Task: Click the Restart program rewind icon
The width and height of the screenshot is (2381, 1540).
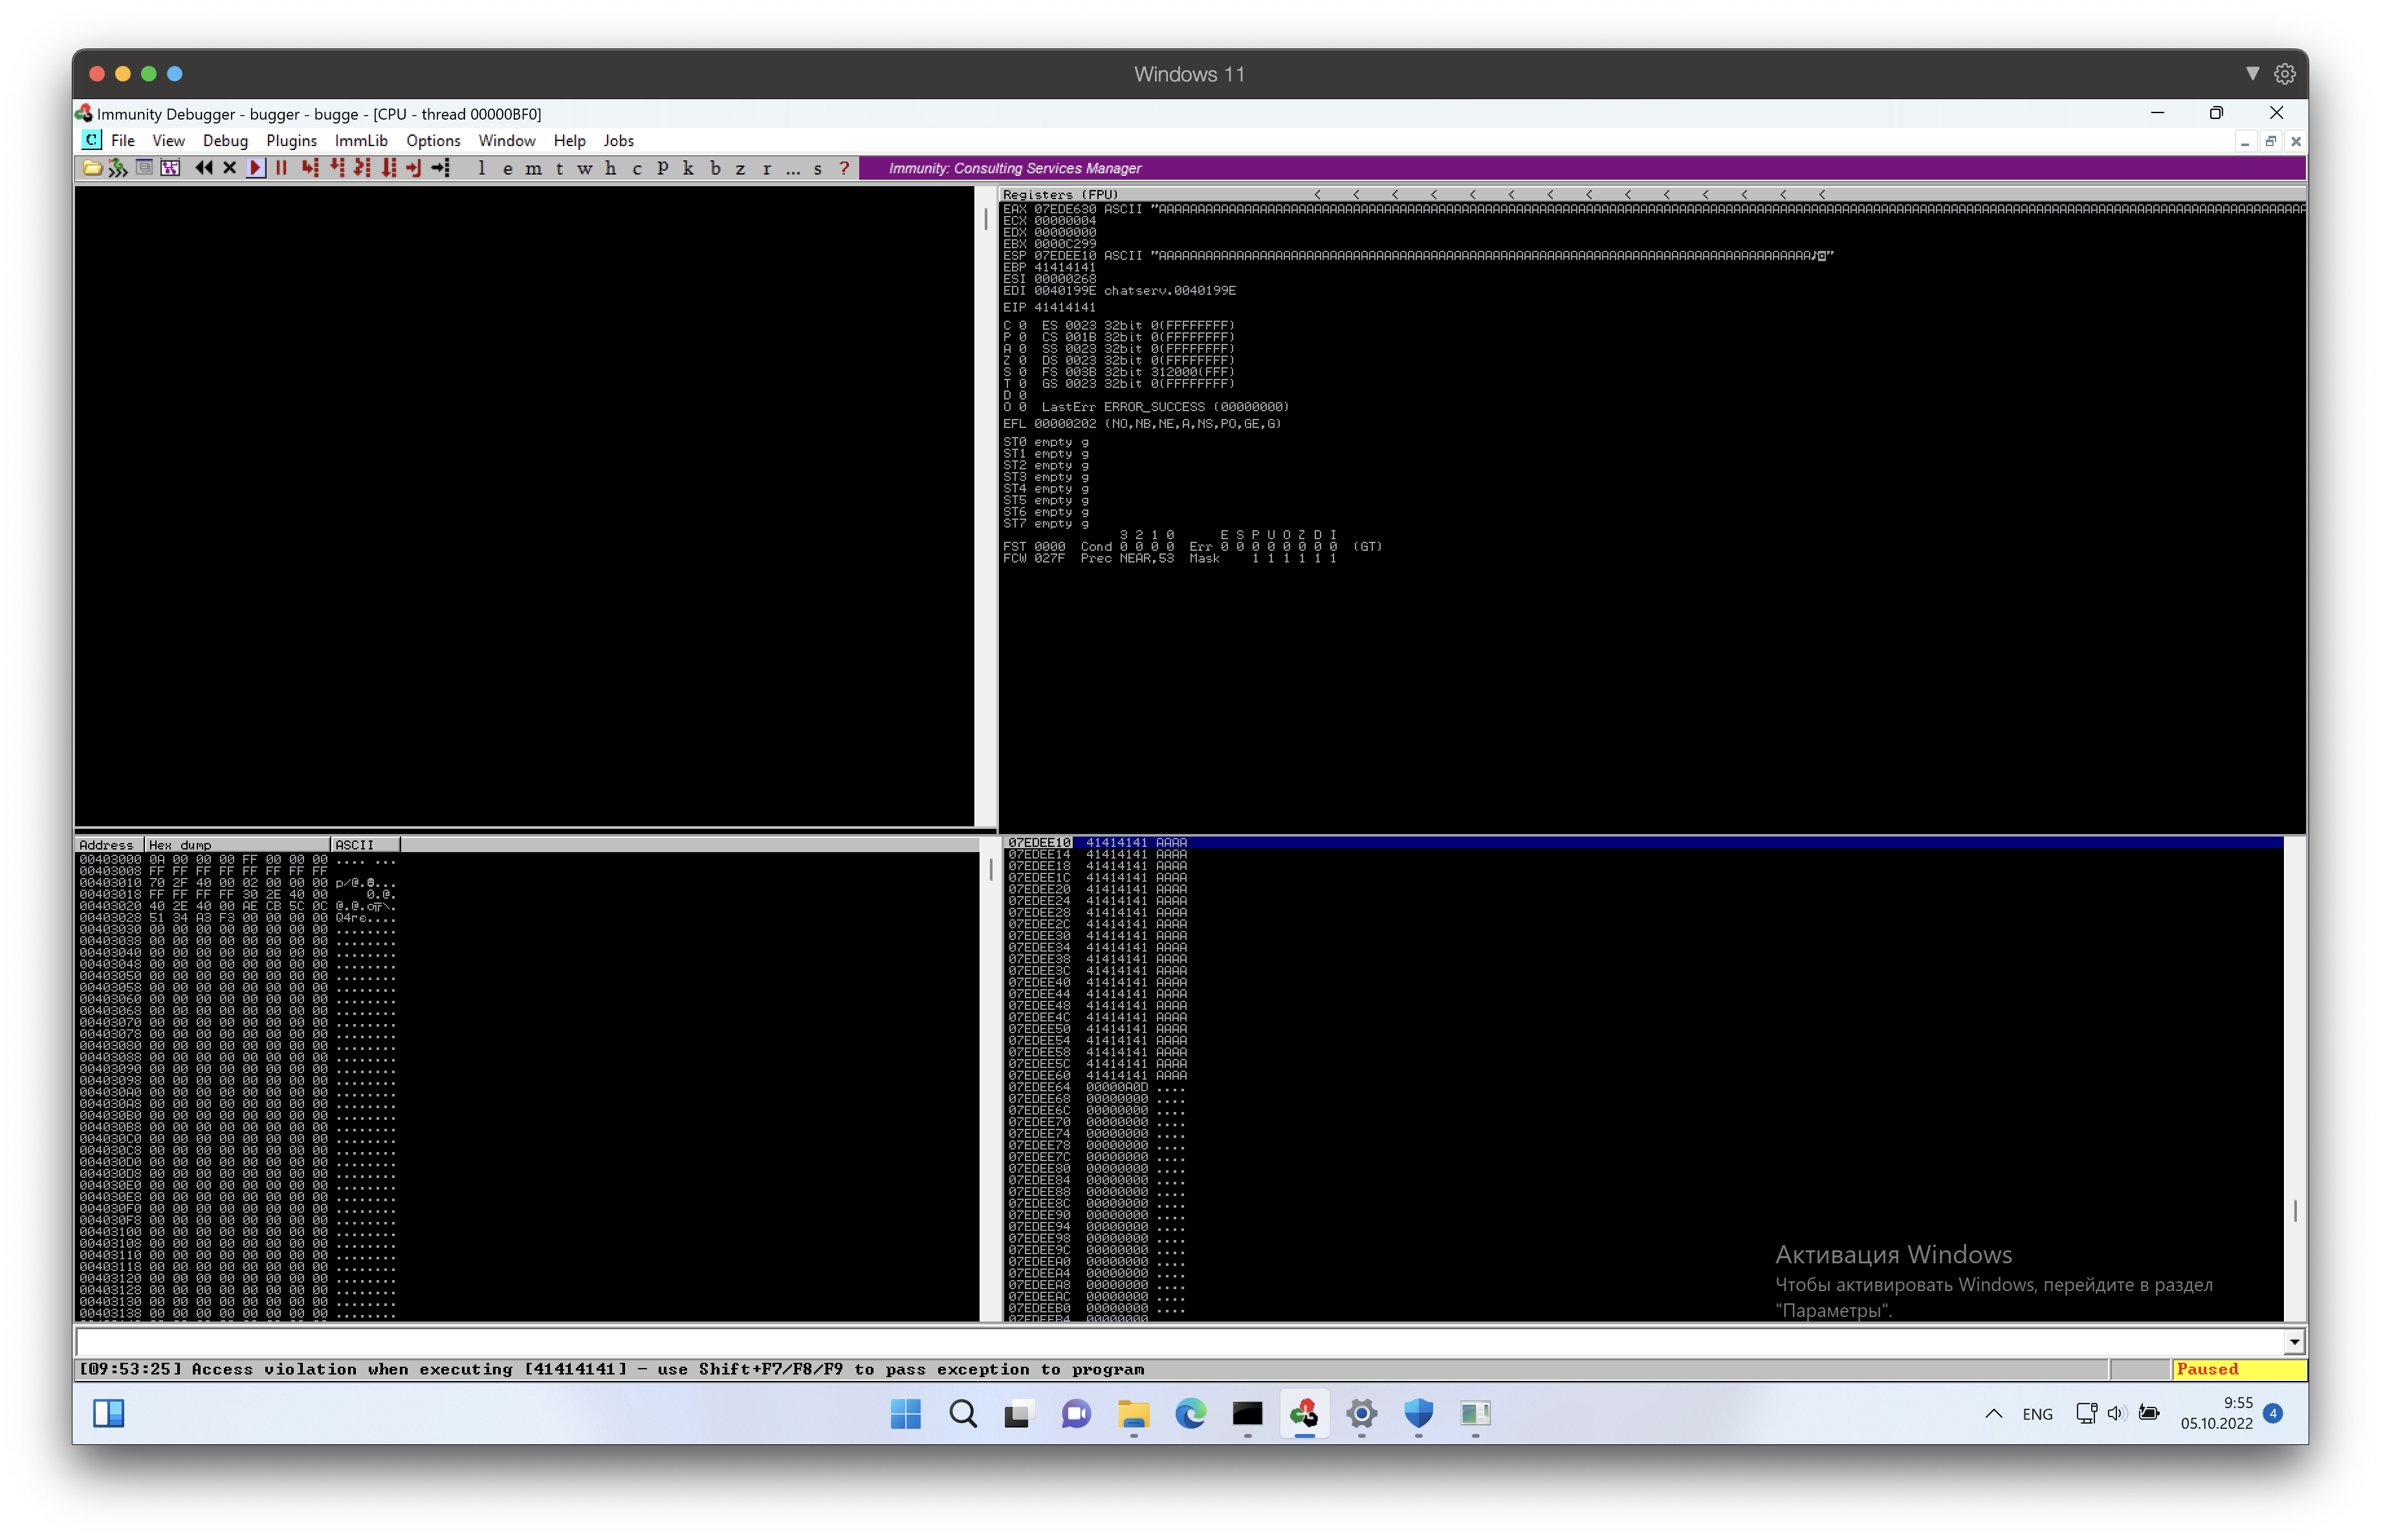Action: tap(204, 168)
